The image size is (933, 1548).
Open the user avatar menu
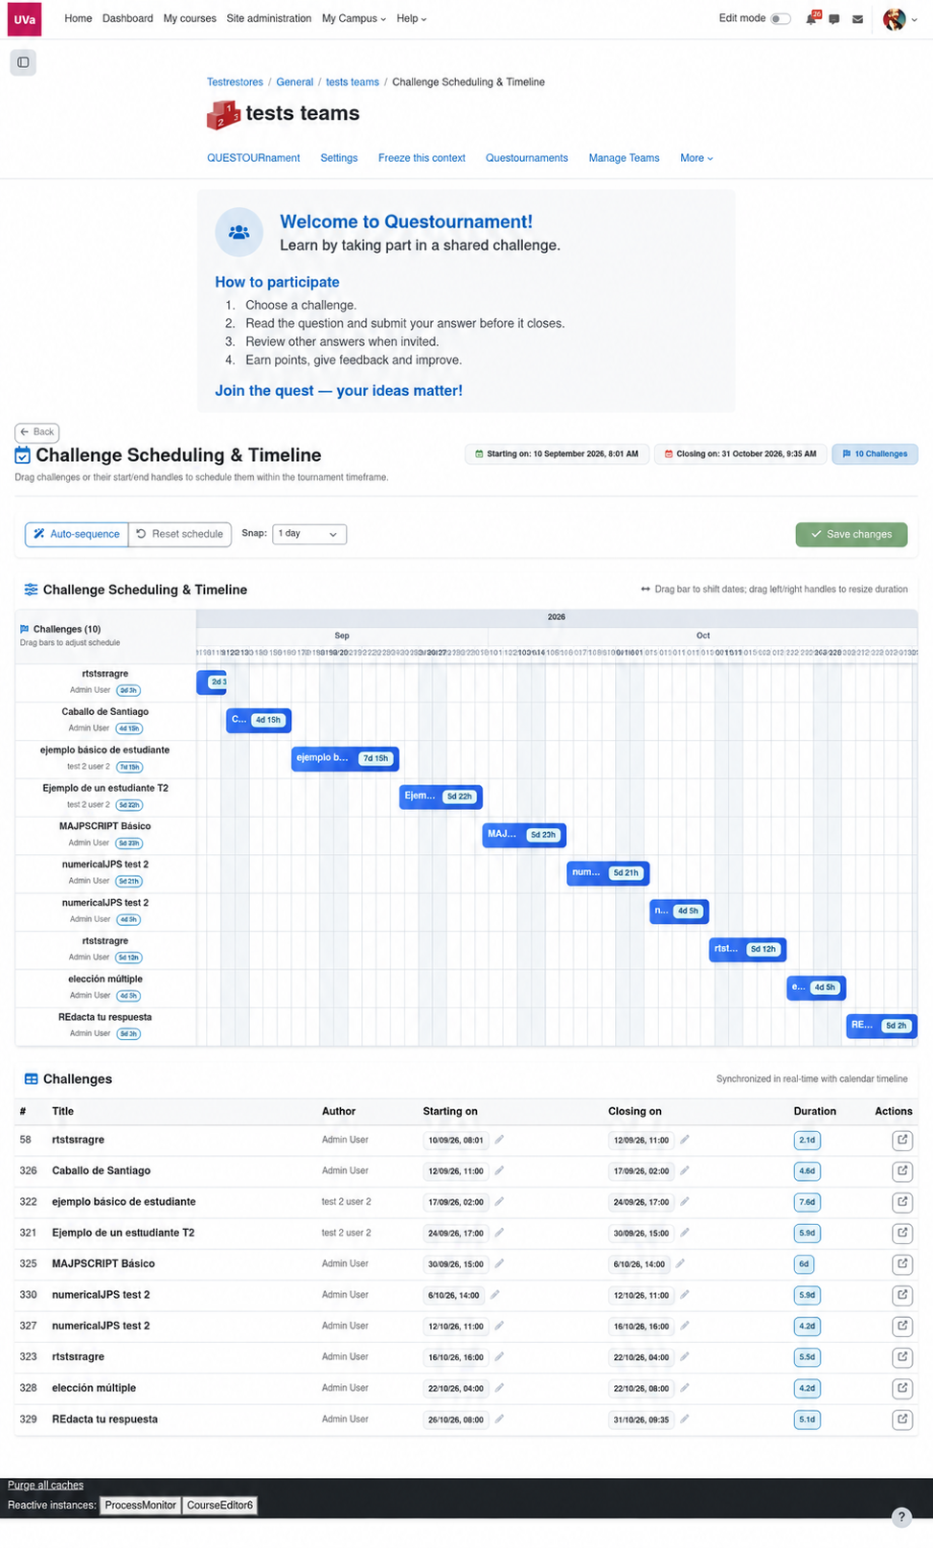pyautogui.click(x=900, y=19)
